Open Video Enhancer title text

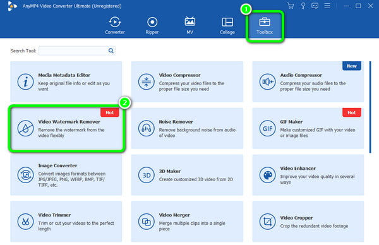click(x=298, y=169)
